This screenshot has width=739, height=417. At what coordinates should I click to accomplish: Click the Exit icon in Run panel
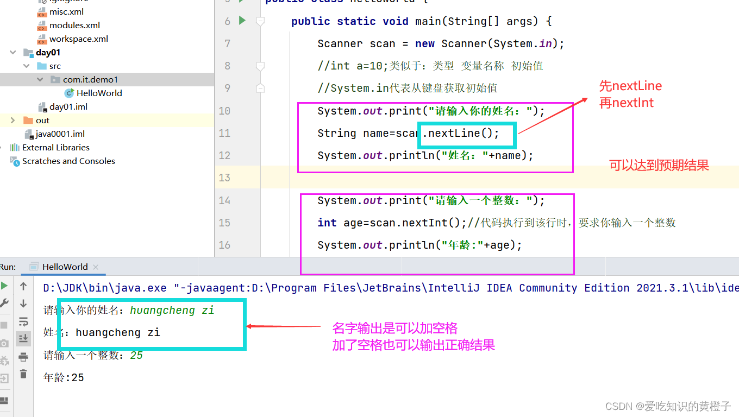point(4,378)
